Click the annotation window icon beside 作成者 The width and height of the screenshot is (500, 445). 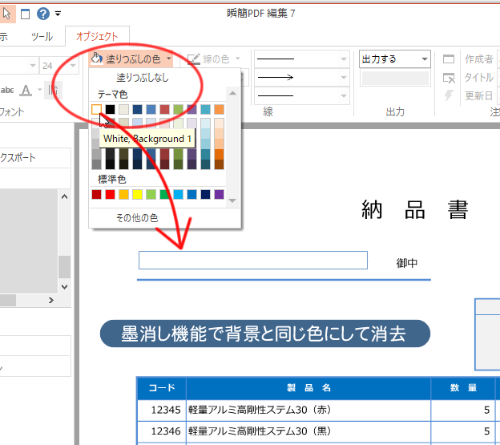point(449,59)
